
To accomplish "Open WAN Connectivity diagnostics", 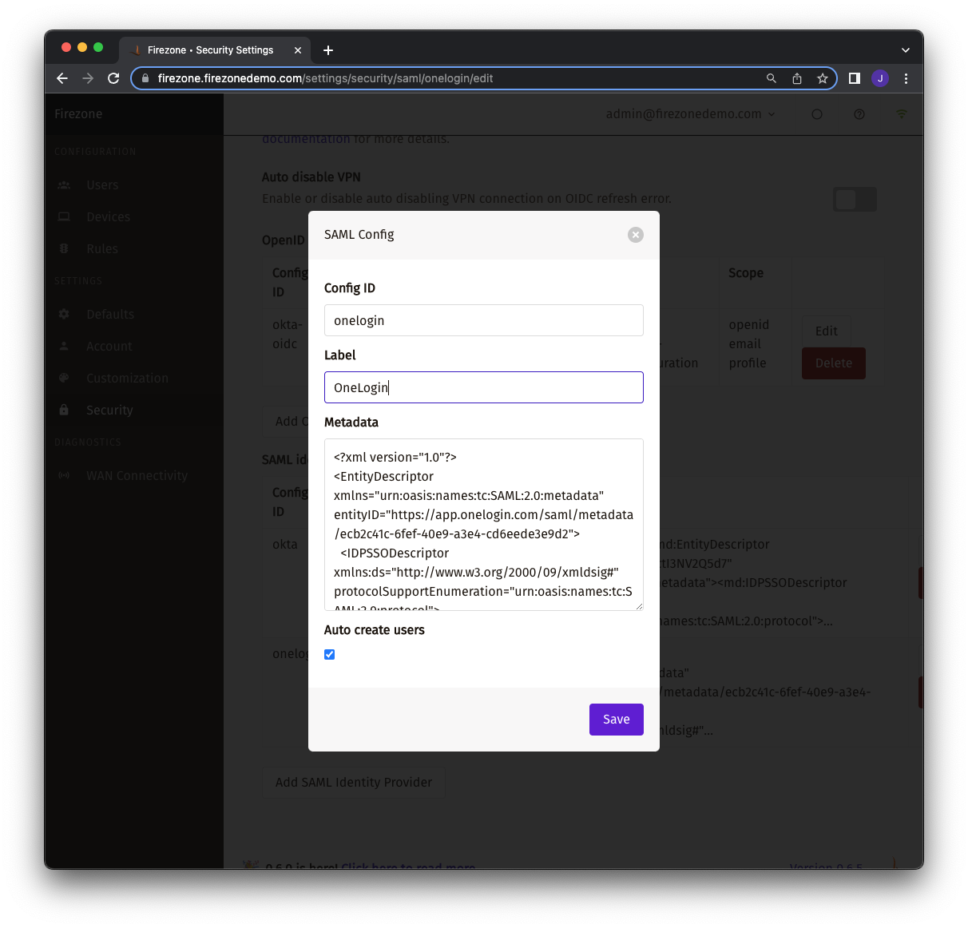I will 137,476.
